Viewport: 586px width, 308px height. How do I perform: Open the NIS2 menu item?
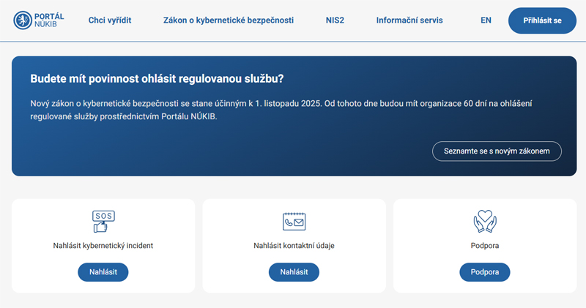(x=335, y=20)
